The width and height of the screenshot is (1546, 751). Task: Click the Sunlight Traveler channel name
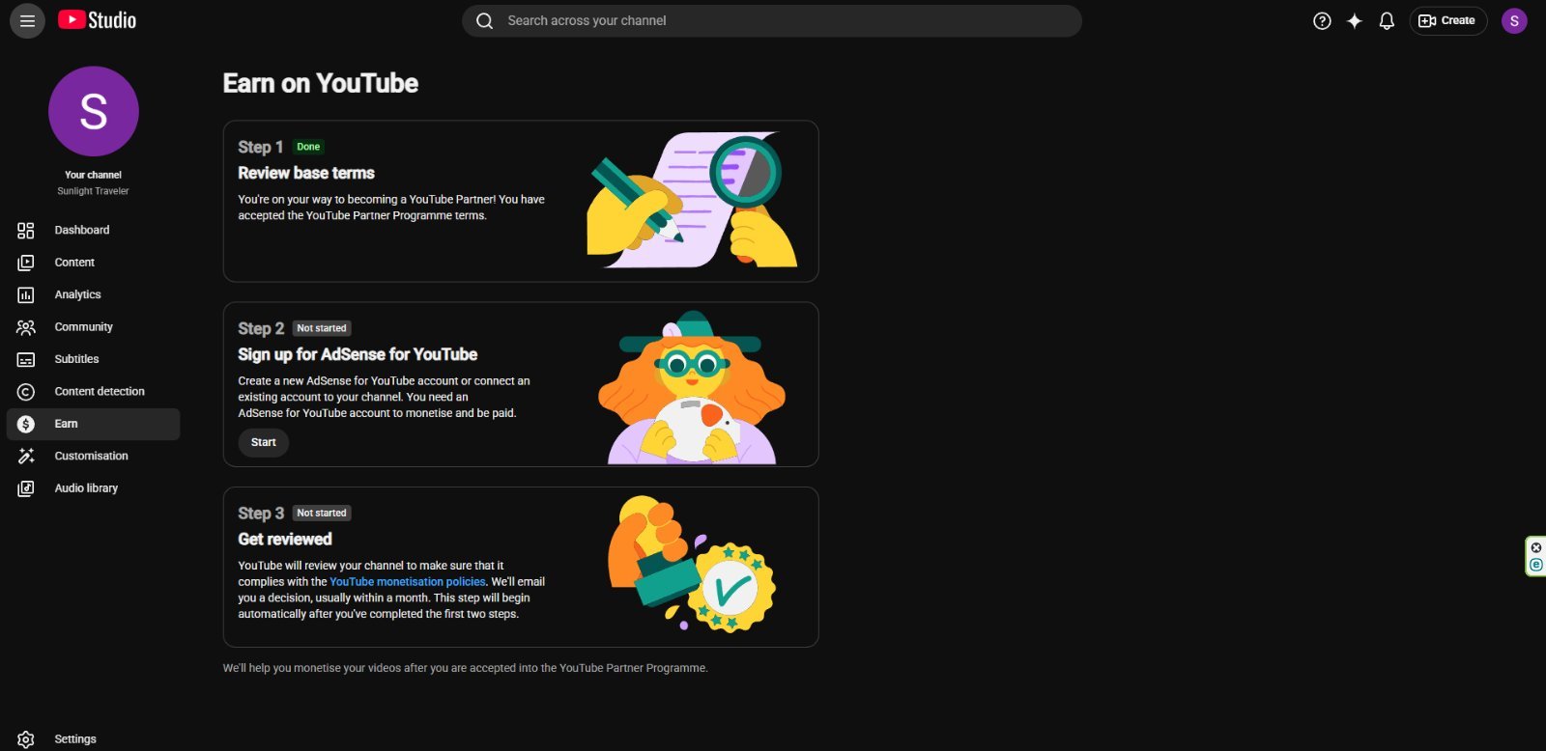(x=93, y=191)
